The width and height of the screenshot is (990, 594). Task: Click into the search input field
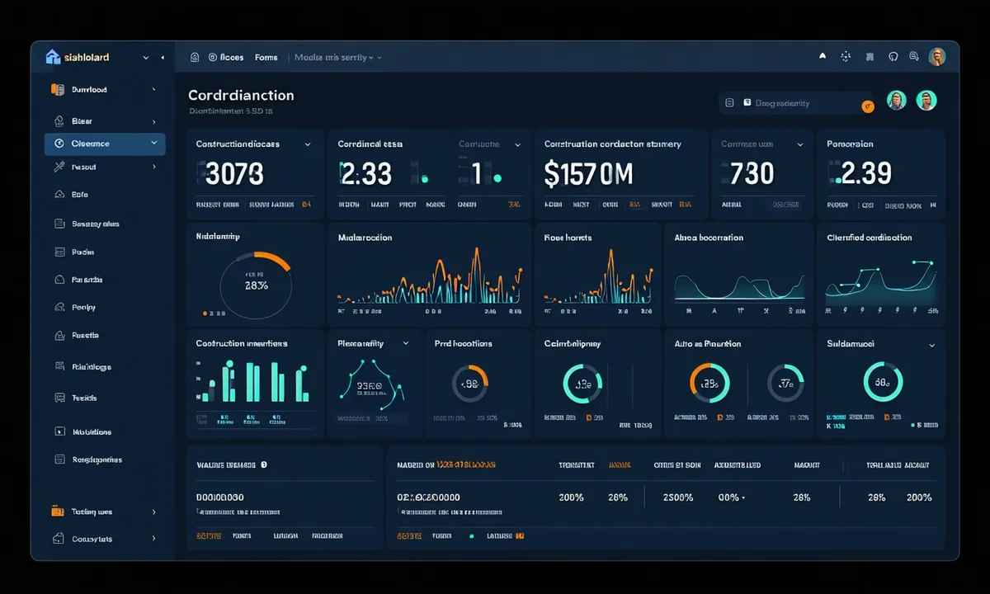pos(796,103)
